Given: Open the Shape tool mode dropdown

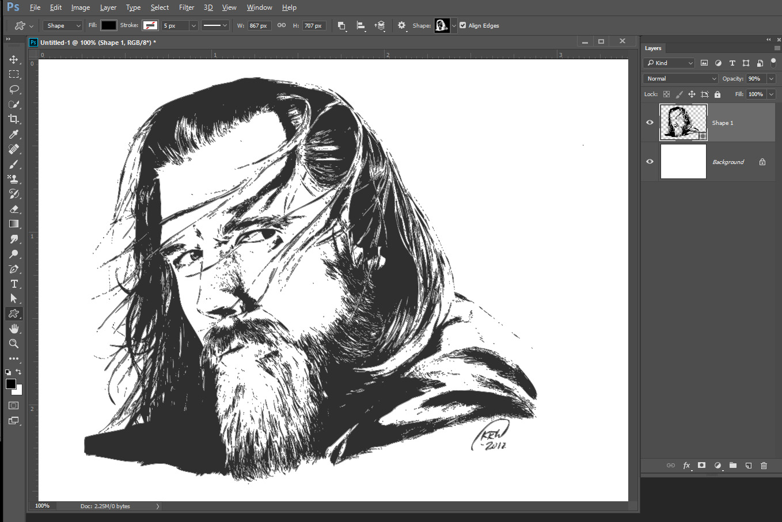Looking at the screenshot, I should (63, 25).
